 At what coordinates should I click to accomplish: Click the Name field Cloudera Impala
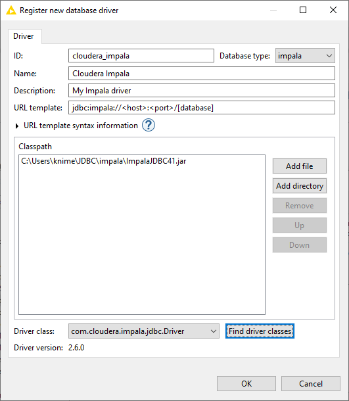click(x=202, y=74)
